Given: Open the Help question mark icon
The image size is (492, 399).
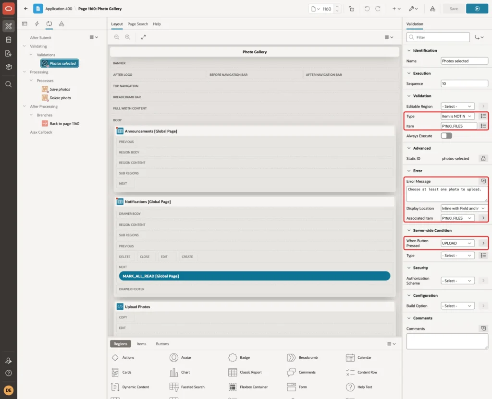Looking at the screenshot, I should (9, 373).
